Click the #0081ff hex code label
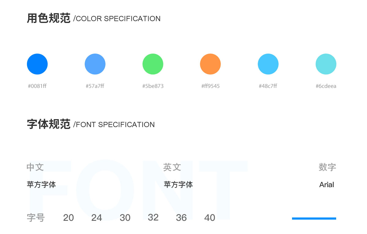 click(37, 86)
